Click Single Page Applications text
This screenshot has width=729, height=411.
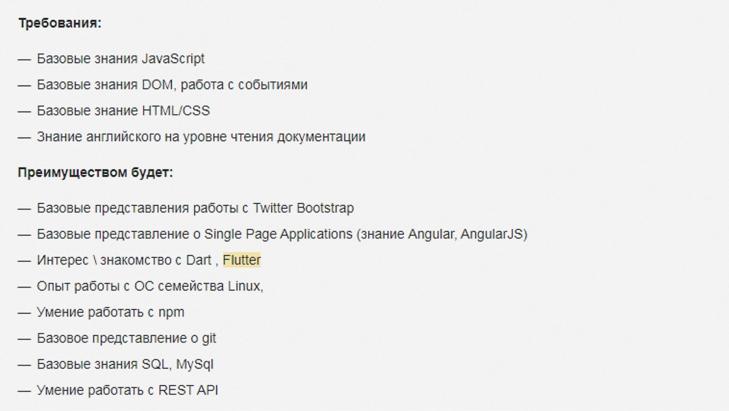point(278,234)
